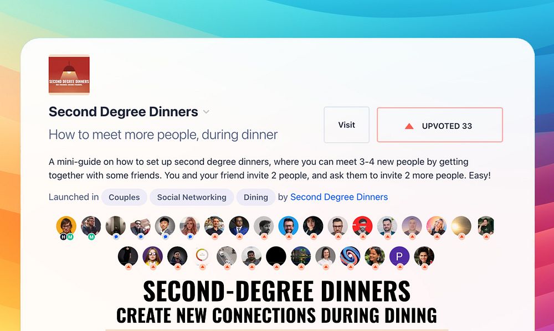The width and height of the screenshot is (554, 331).
Task: Expand the chevron beside Second Degree Dinners title
Action: tap(206, 112)
